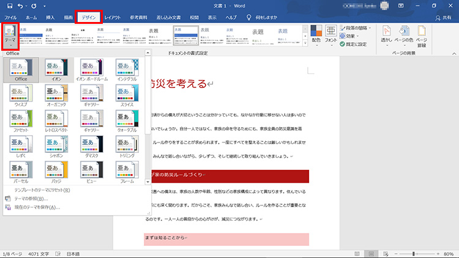
Task: Switch to Print Layout view in status bar
Action: (x=372, y=253)
